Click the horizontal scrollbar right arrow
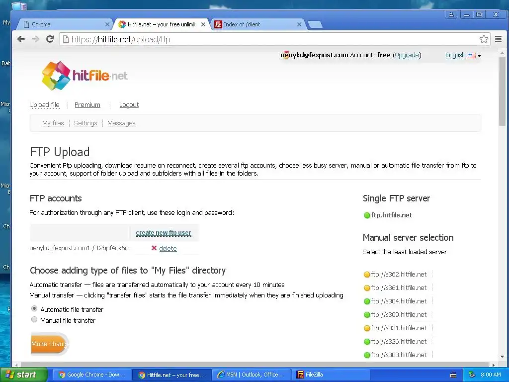Screen dimensions: 509x382 click(x=494, y=365)
